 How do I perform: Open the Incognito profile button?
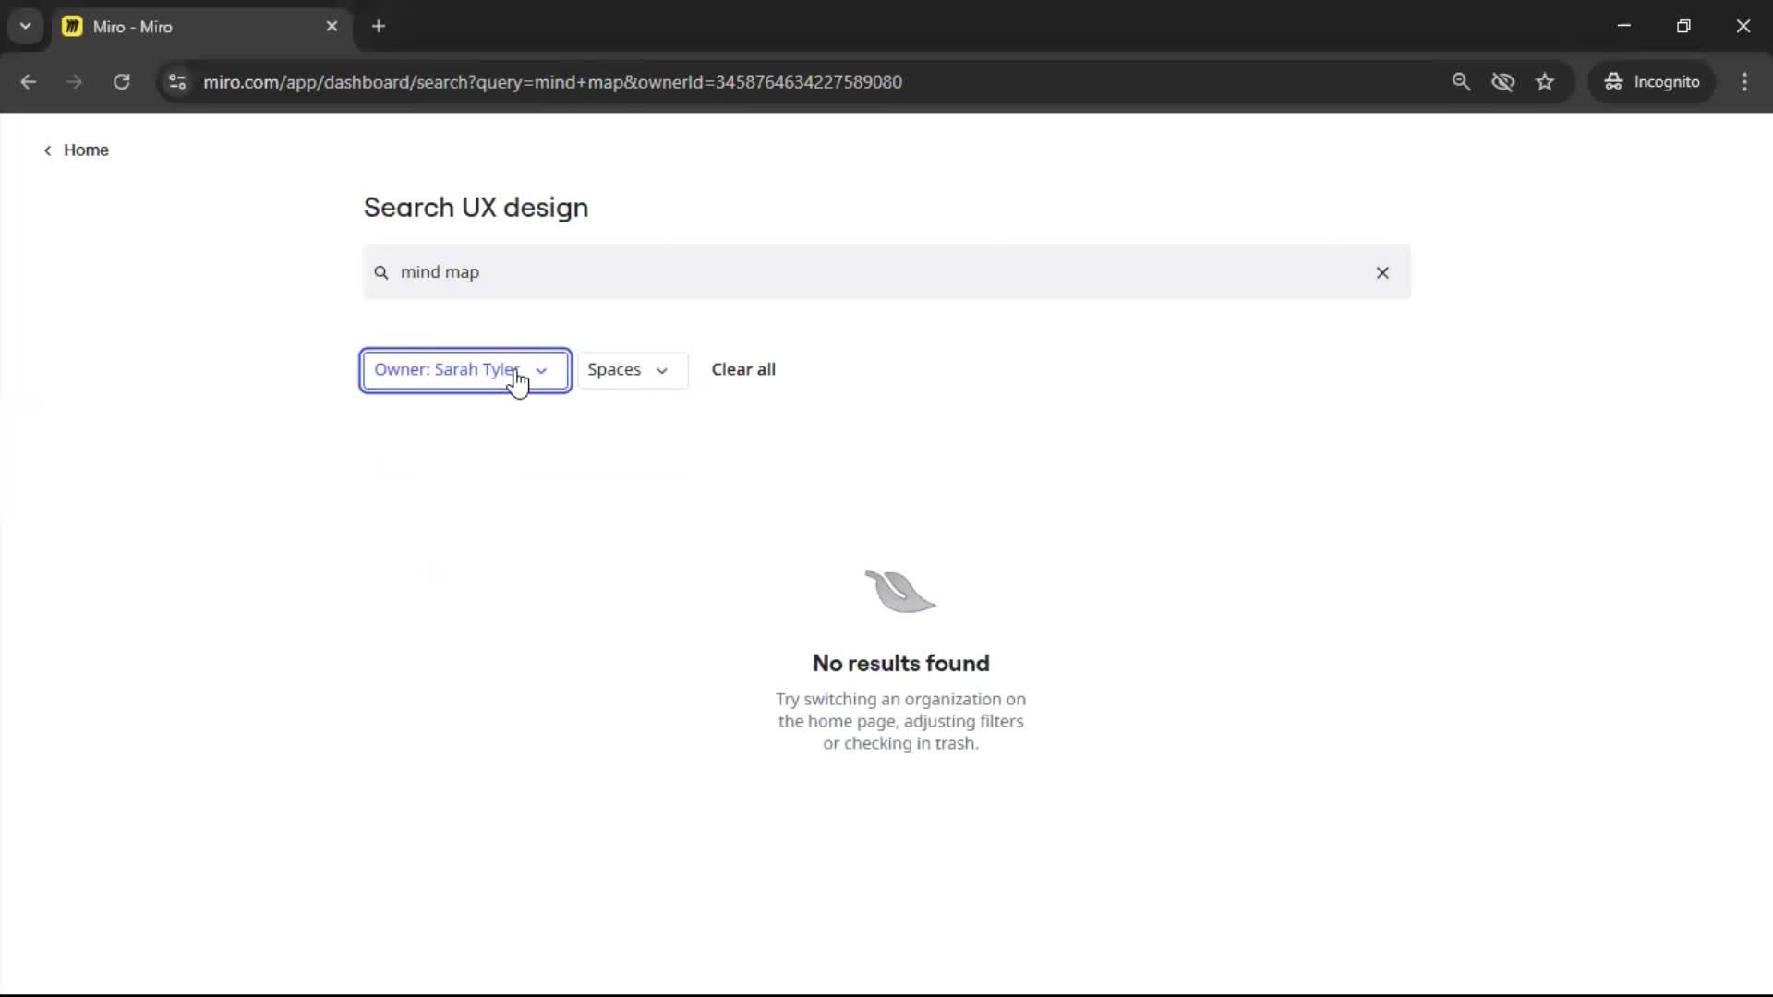pyautogui.click(x=1652, y=81)
